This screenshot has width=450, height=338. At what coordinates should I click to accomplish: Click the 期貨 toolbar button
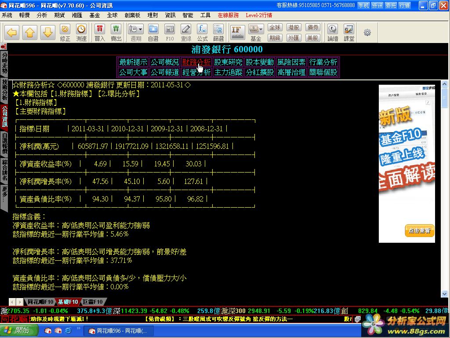coord(275,38)
